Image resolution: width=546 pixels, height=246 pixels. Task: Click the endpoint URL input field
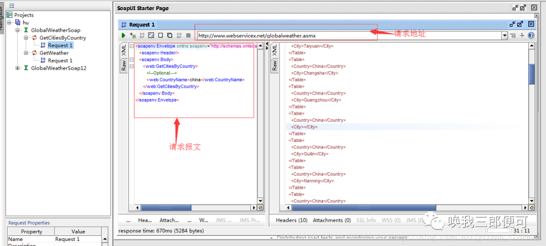(x=349, y=35)
